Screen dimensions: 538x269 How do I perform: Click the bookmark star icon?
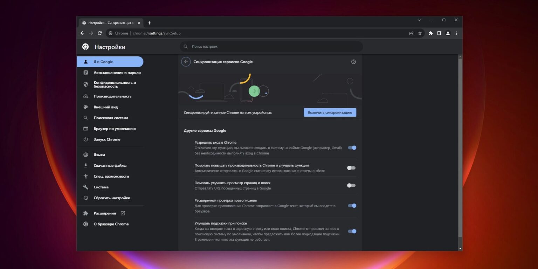(x=420, y=33)
